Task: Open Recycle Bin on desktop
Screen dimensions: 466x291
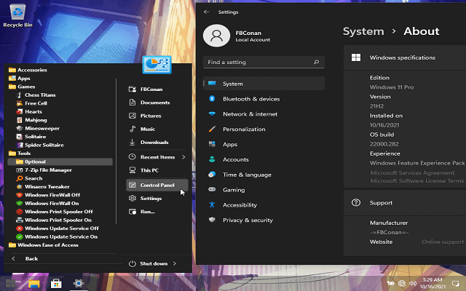Action: 17,15
